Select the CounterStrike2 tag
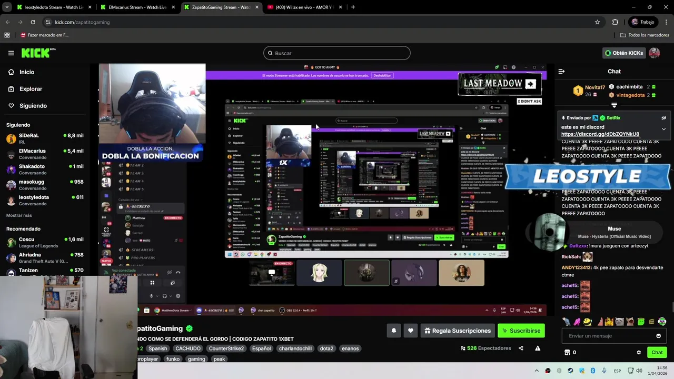This screenshot has width=674, height=379. pyautogui.click(x=226, y=348)
